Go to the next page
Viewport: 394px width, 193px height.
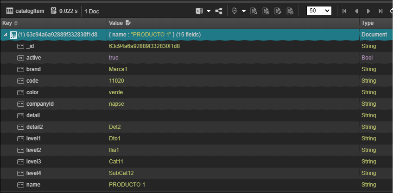(369, 11)
